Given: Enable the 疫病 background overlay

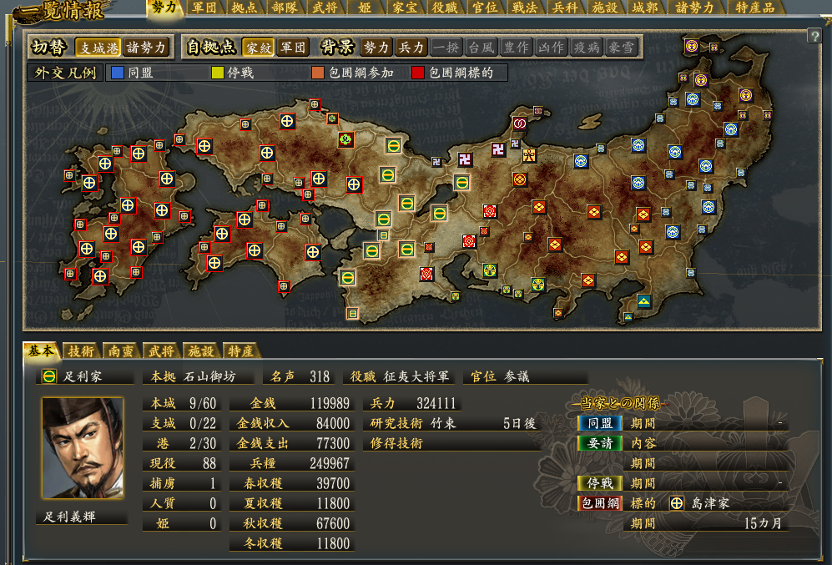Looking at the screenshot, I should pyautogui.click(x=587, y=48).
